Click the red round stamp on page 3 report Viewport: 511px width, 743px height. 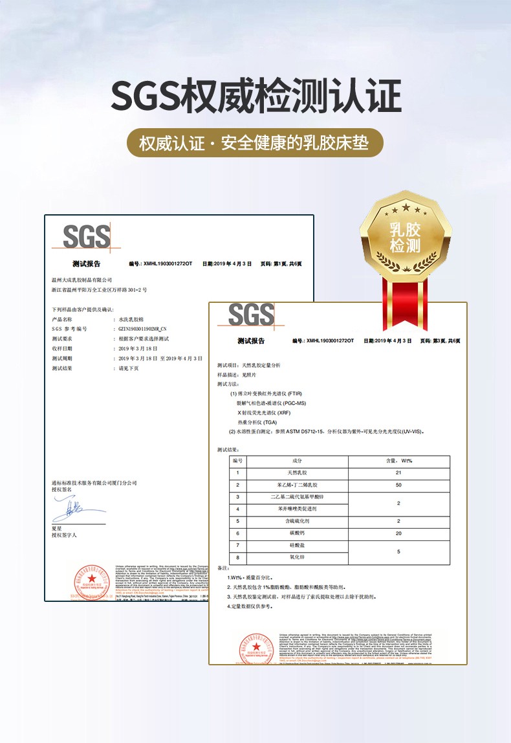256,649
